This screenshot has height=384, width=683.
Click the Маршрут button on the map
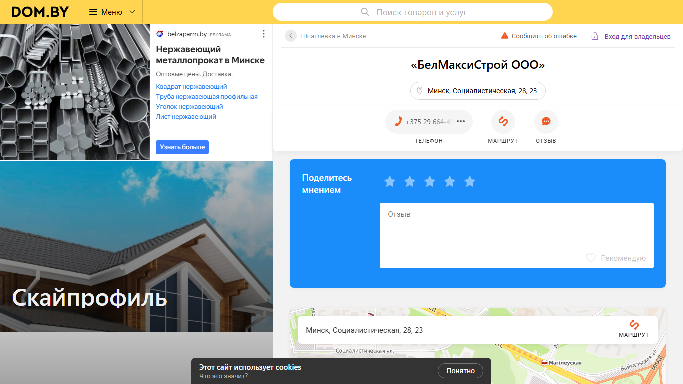tap(634, 330)
